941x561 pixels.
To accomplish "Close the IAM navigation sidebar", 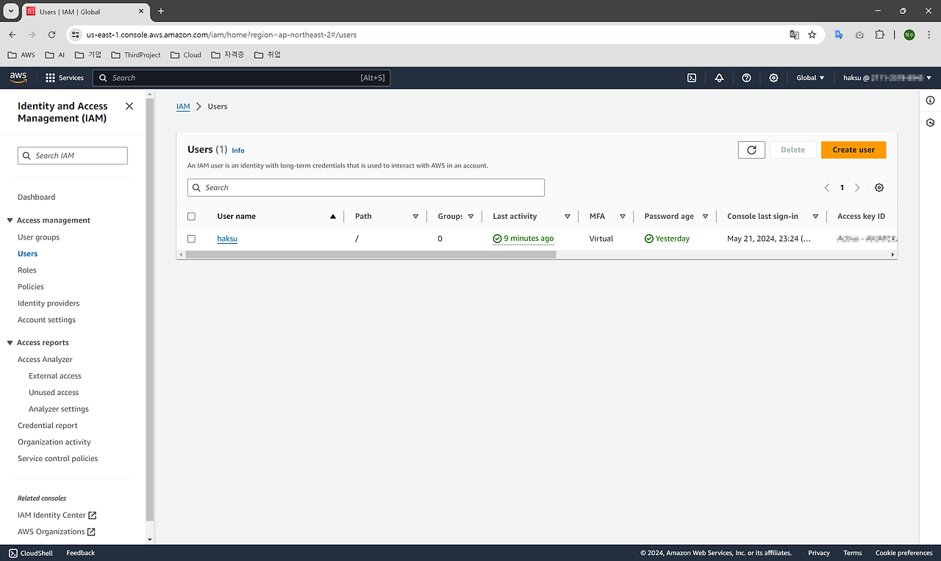I will pos(129,106).
